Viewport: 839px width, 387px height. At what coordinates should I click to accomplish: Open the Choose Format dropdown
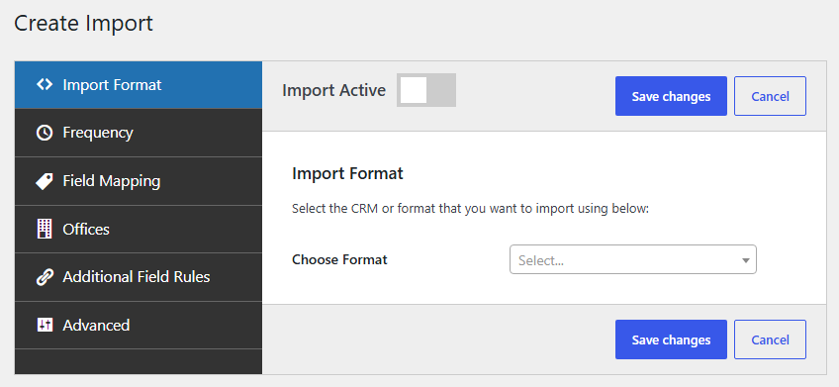633,259
